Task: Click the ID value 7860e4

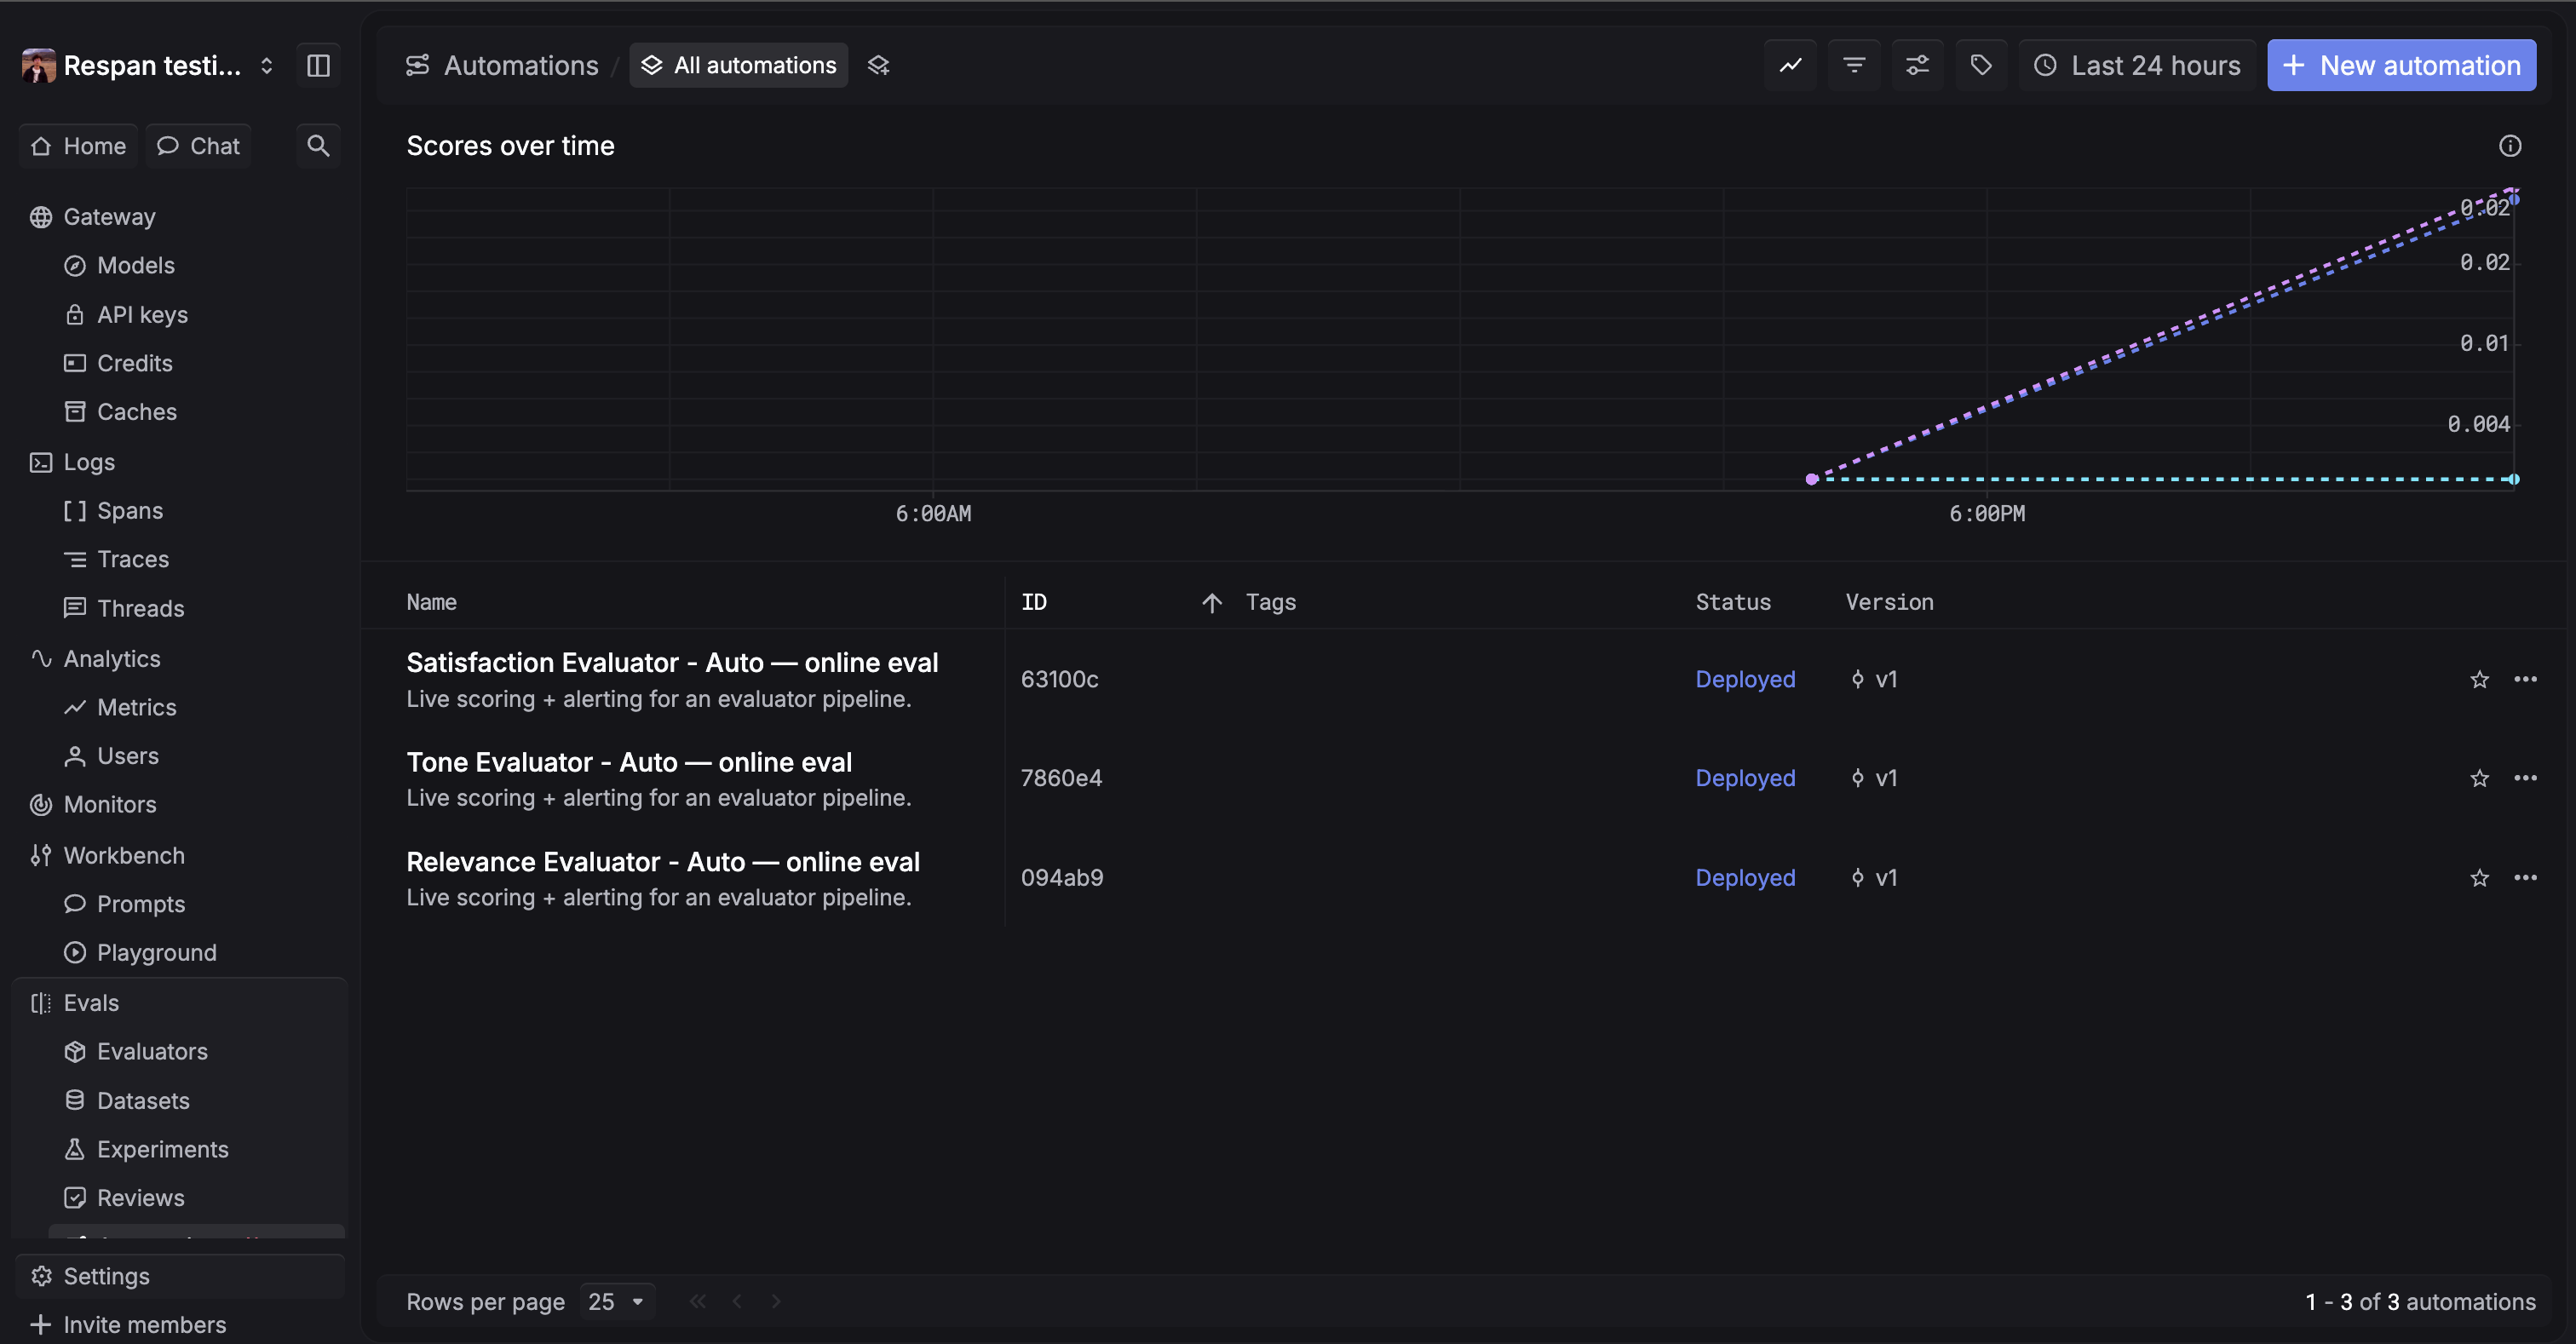Action: tap(1061, 779)
